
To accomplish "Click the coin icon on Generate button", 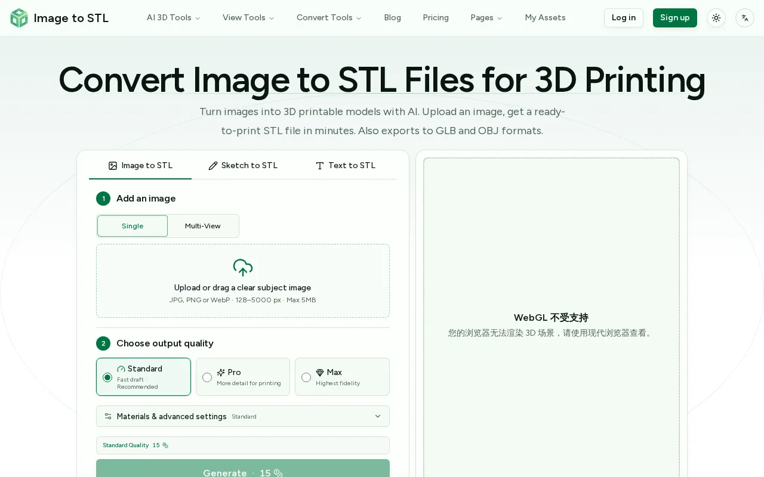I will pyautogui.click(x=278, y=473).
